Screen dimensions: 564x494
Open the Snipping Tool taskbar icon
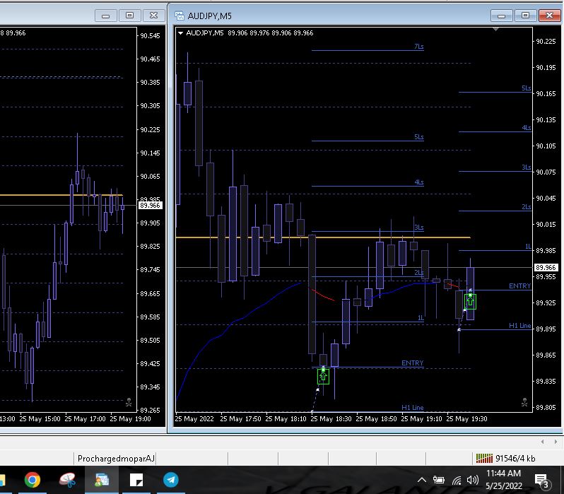[68, 480]
